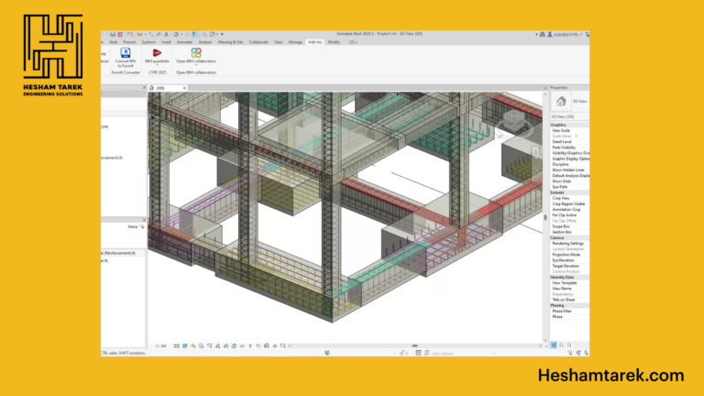Open the Main Model design options dropdown
The width and height of the screenshot is (704, 396).
[x=462, y=353]
